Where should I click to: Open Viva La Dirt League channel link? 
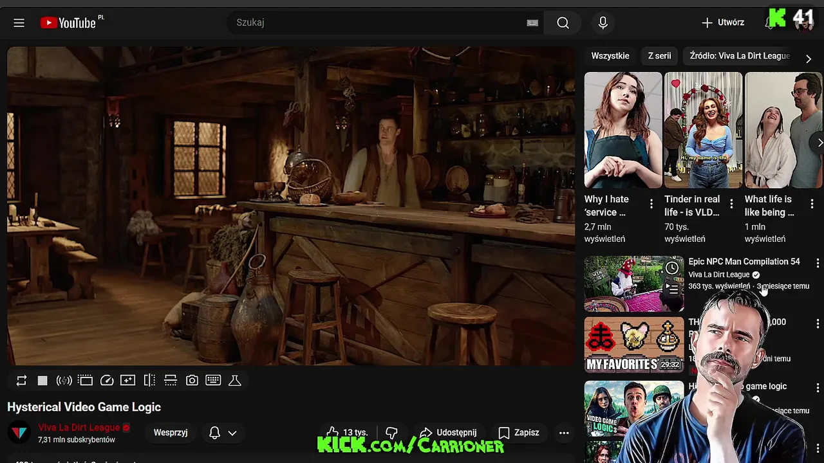pos(79,428)
